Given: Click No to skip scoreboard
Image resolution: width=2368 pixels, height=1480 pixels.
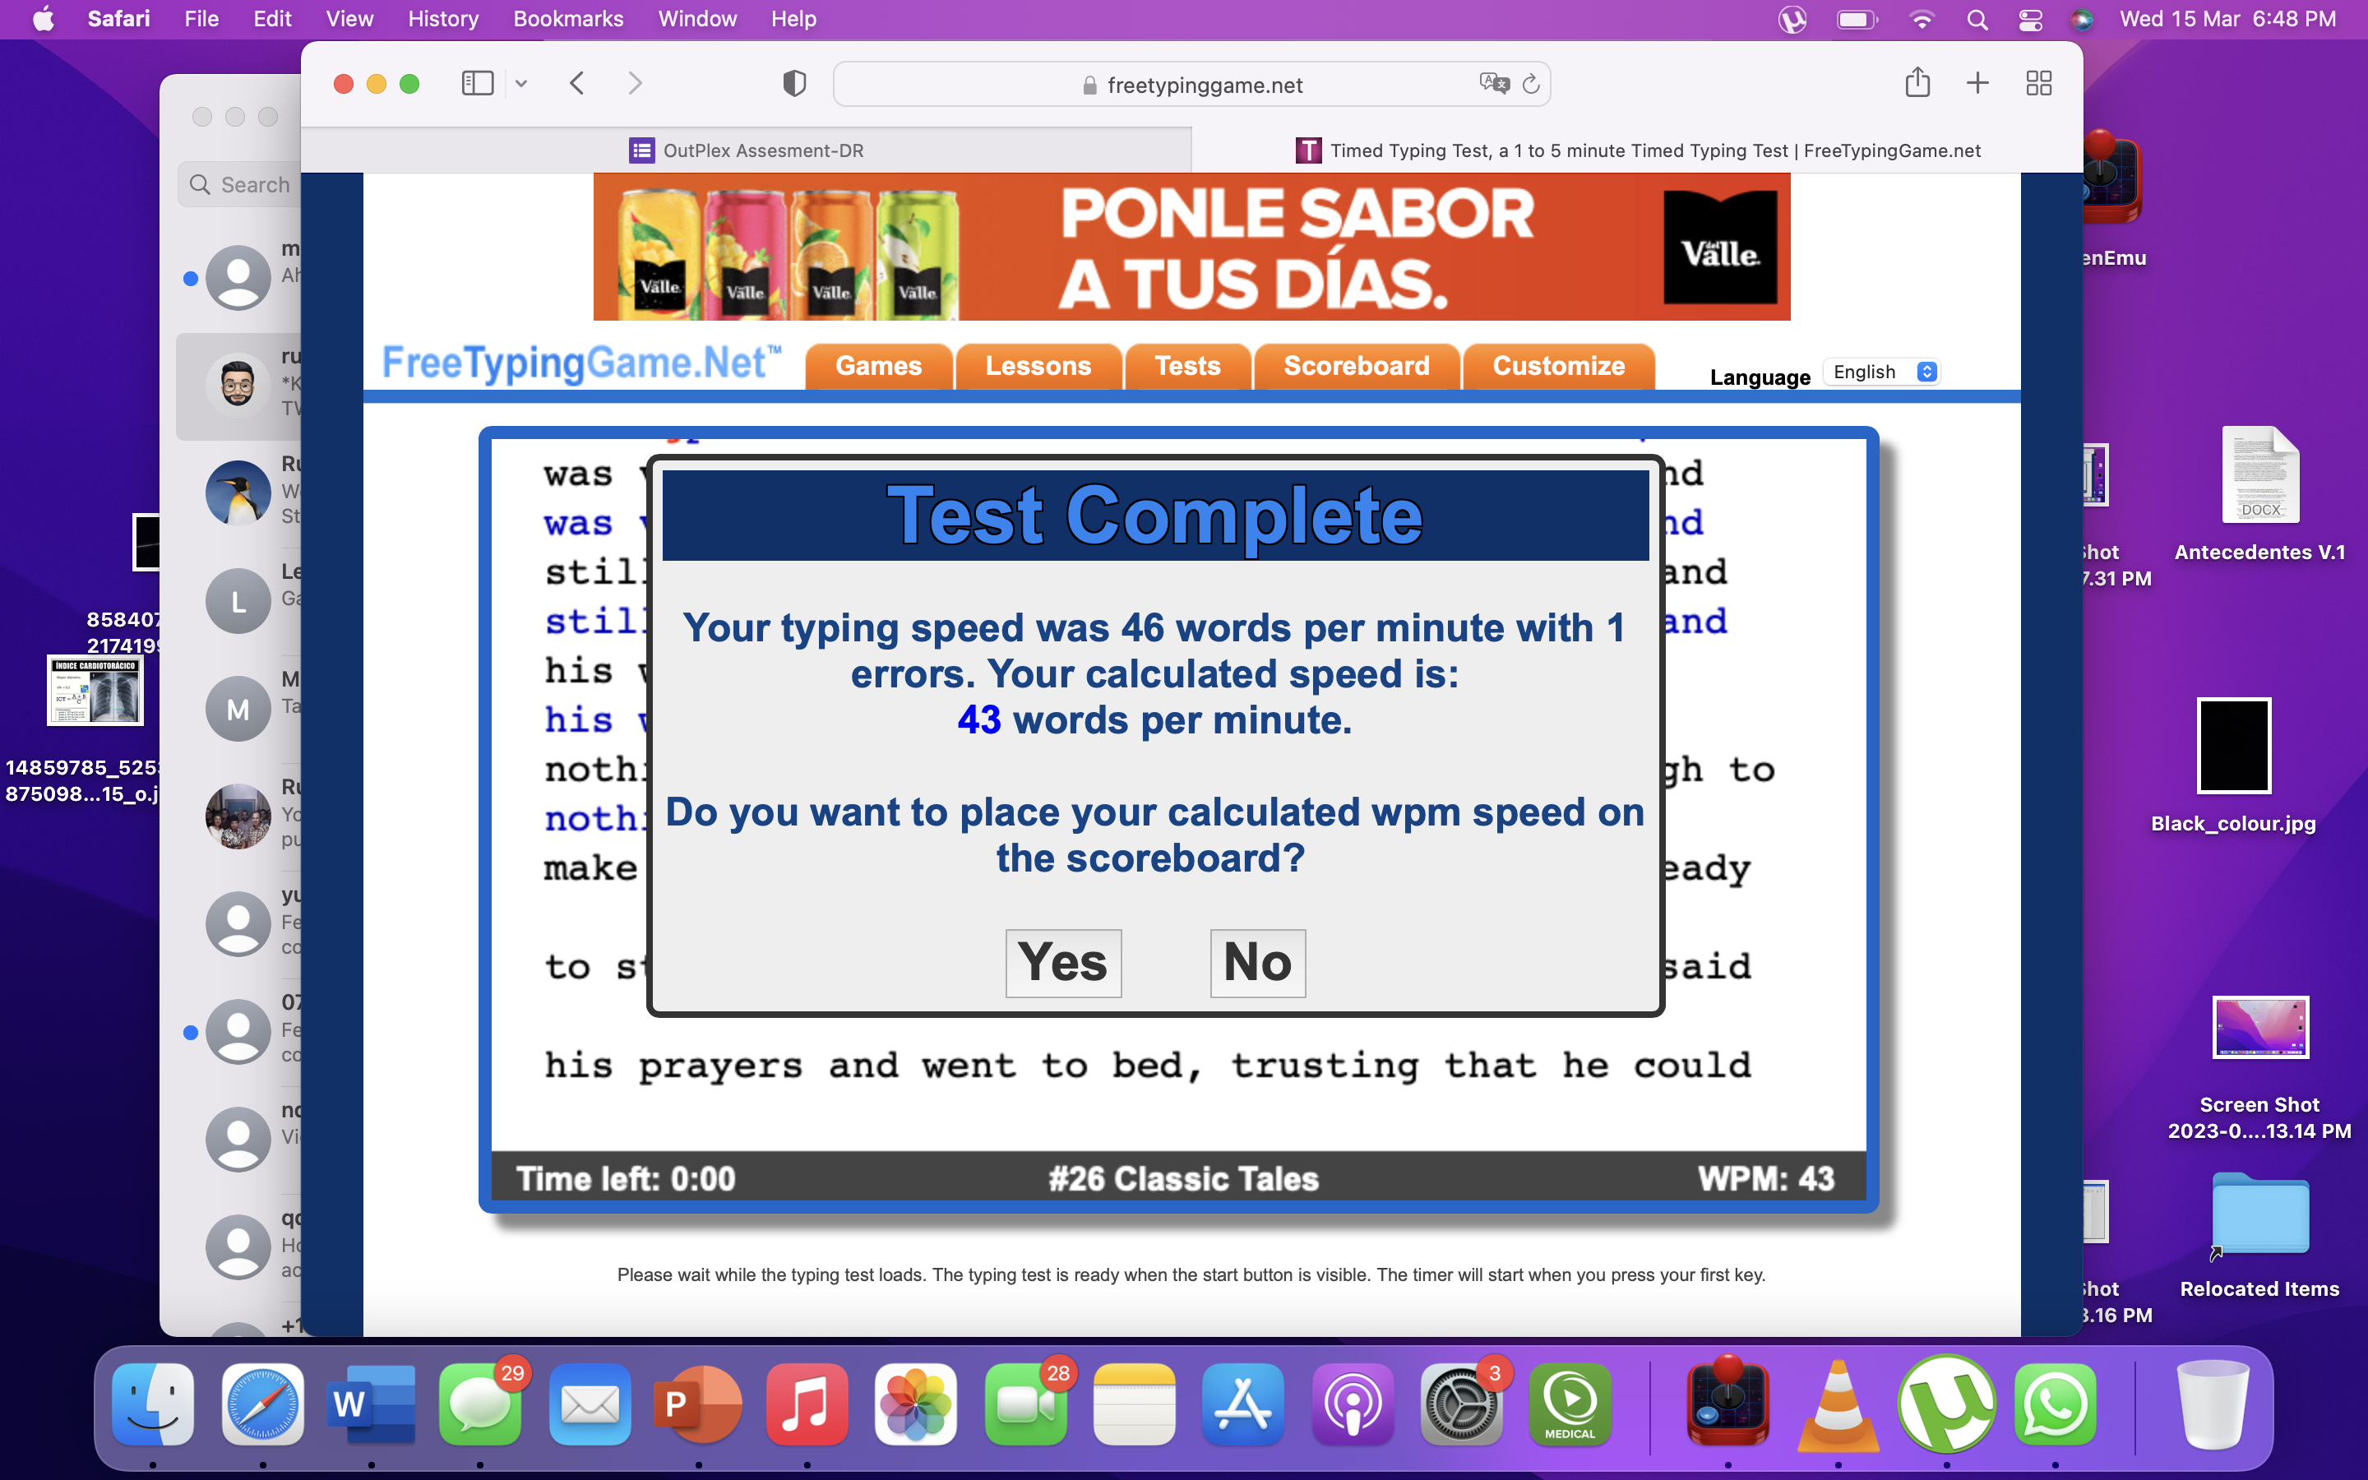Looking at the screenshot, I should pyautogui.click(x=1257, y=963).
